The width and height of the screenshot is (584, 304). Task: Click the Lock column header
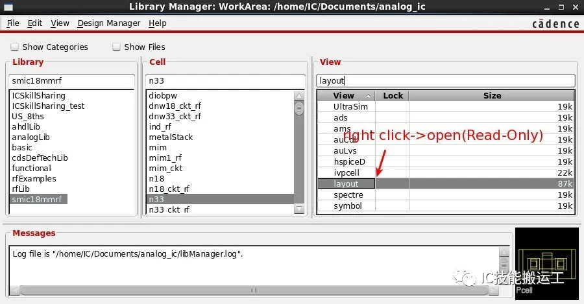392,96
